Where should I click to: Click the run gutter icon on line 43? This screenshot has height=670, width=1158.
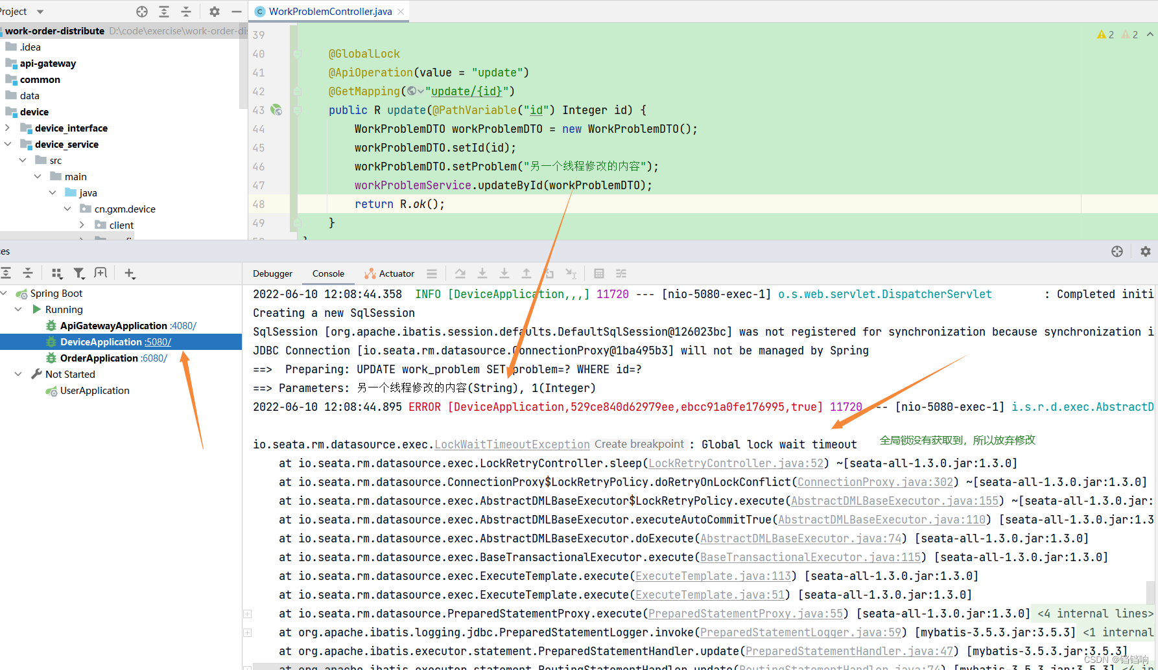(x=277, y=110)
